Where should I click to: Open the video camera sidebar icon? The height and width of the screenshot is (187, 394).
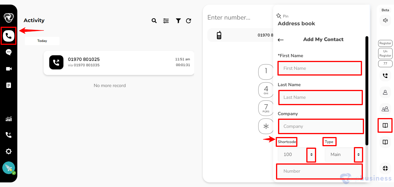9,69
